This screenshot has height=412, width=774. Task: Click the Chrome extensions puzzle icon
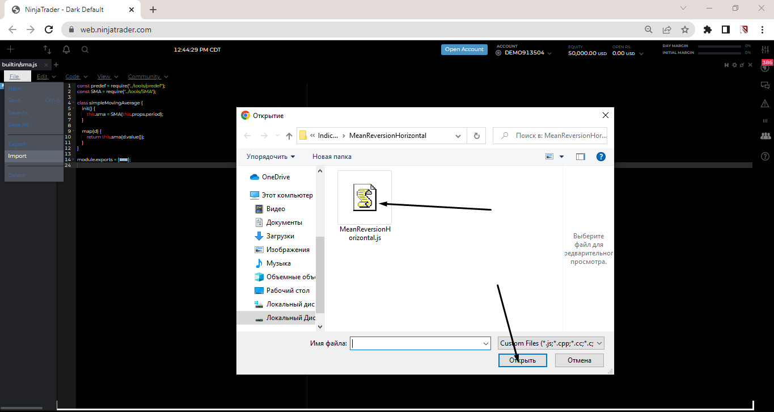click(x=707, y=30)
